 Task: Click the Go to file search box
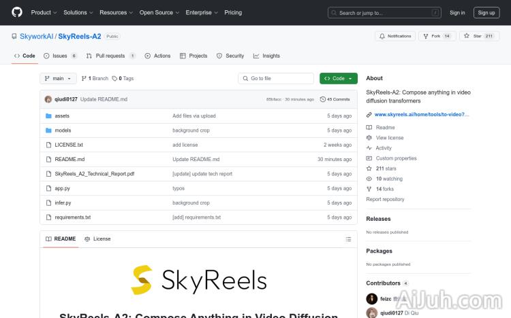276,78
